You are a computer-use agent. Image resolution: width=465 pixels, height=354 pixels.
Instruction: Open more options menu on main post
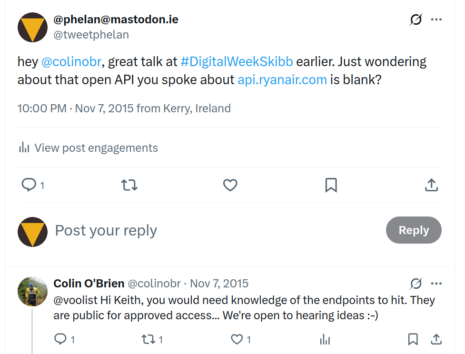pos(436,20)
